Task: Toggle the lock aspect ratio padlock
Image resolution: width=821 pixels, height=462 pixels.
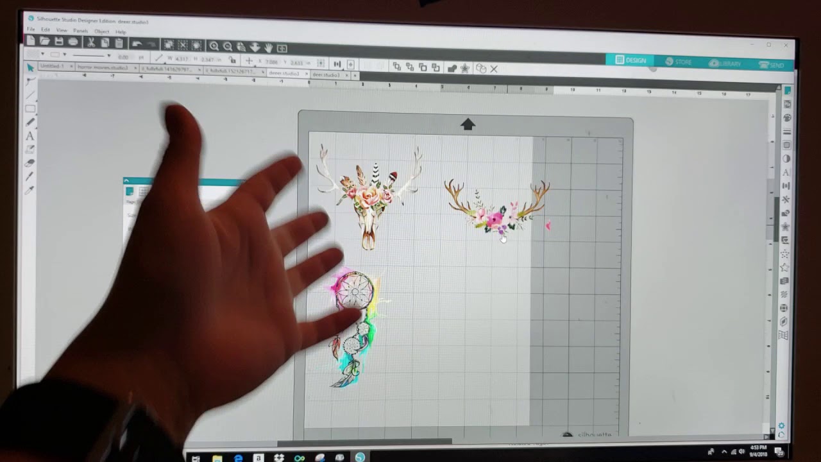Action: pyautogui.click(x=232, y=60)
